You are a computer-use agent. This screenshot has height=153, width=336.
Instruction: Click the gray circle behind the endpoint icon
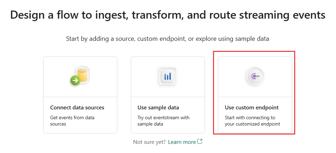click(x=255, y=76)
